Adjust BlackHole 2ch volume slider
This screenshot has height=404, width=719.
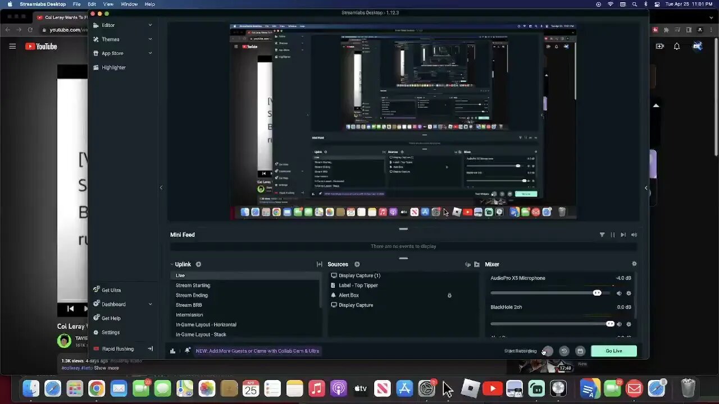(553, 324)
